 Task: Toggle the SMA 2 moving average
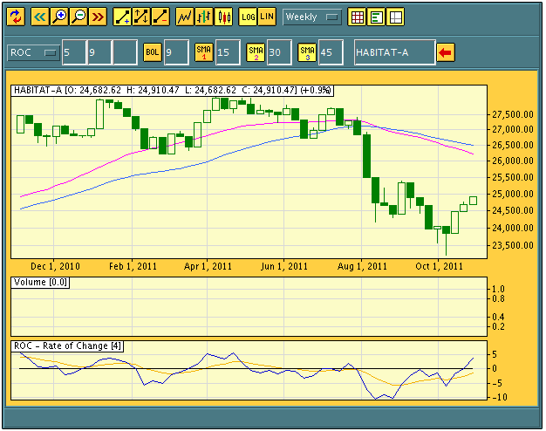(x=255, y=52)
